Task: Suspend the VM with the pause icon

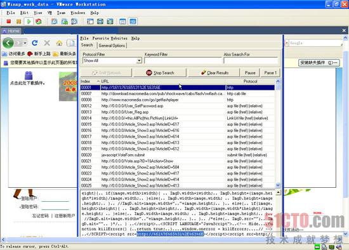Action: coord(18,22)
